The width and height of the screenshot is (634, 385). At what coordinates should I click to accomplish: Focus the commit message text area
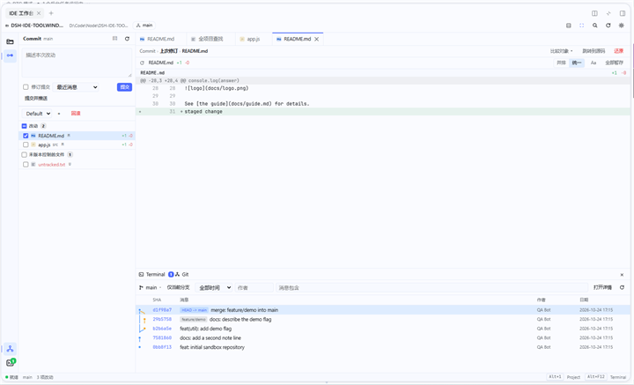(x=77, y=63)
